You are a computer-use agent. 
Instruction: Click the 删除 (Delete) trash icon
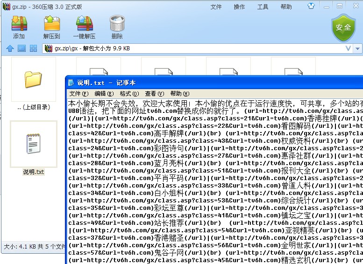[x=117, y=23]
